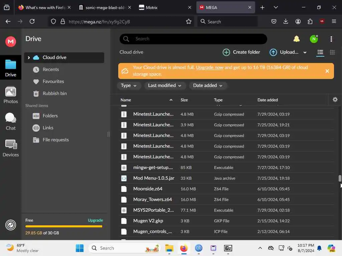Switch to sonic-mega-blast-old tab
Viewport: 342px width, 256px height.
105,8
